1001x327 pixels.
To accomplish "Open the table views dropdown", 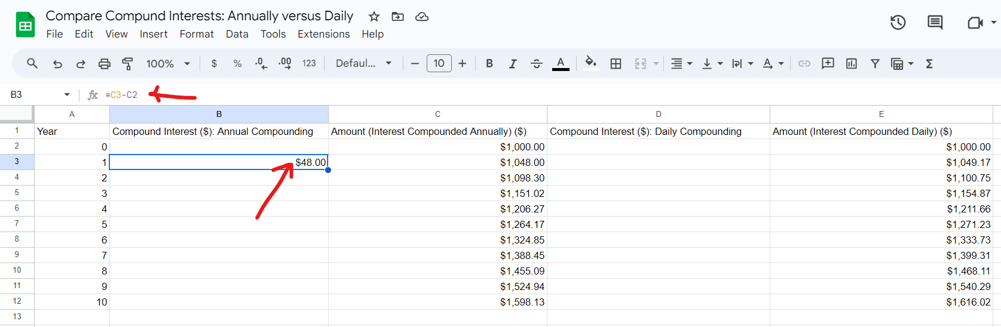I will tap(902, 64).
